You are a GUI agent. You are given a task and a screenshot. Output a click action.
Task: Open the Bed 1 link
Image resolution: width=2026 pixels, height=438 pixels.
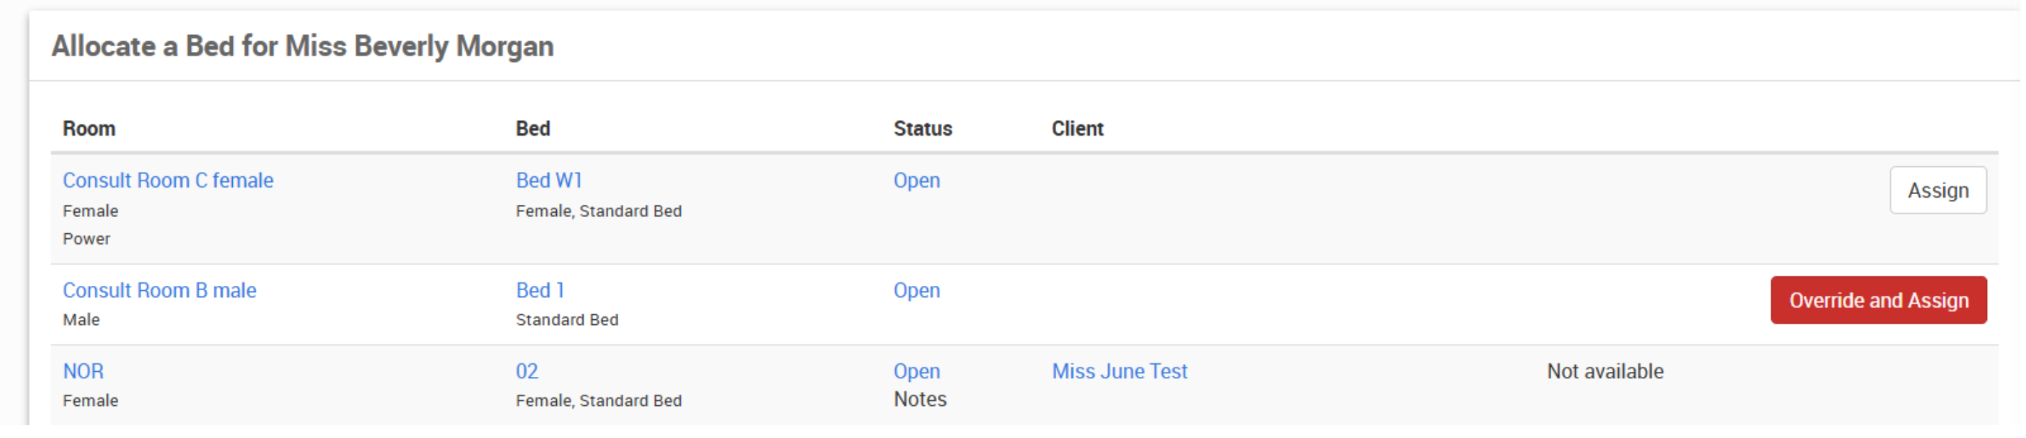(x=541, y=290)
